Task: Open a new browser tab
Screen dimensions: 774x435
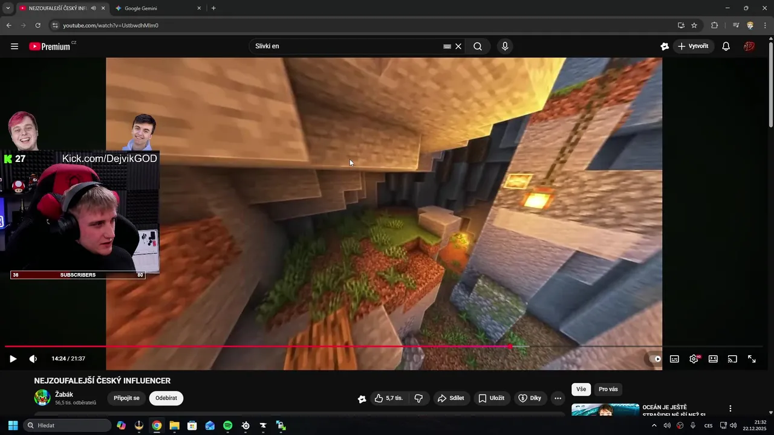Action: pyautogui.click(x=213, y=8)
